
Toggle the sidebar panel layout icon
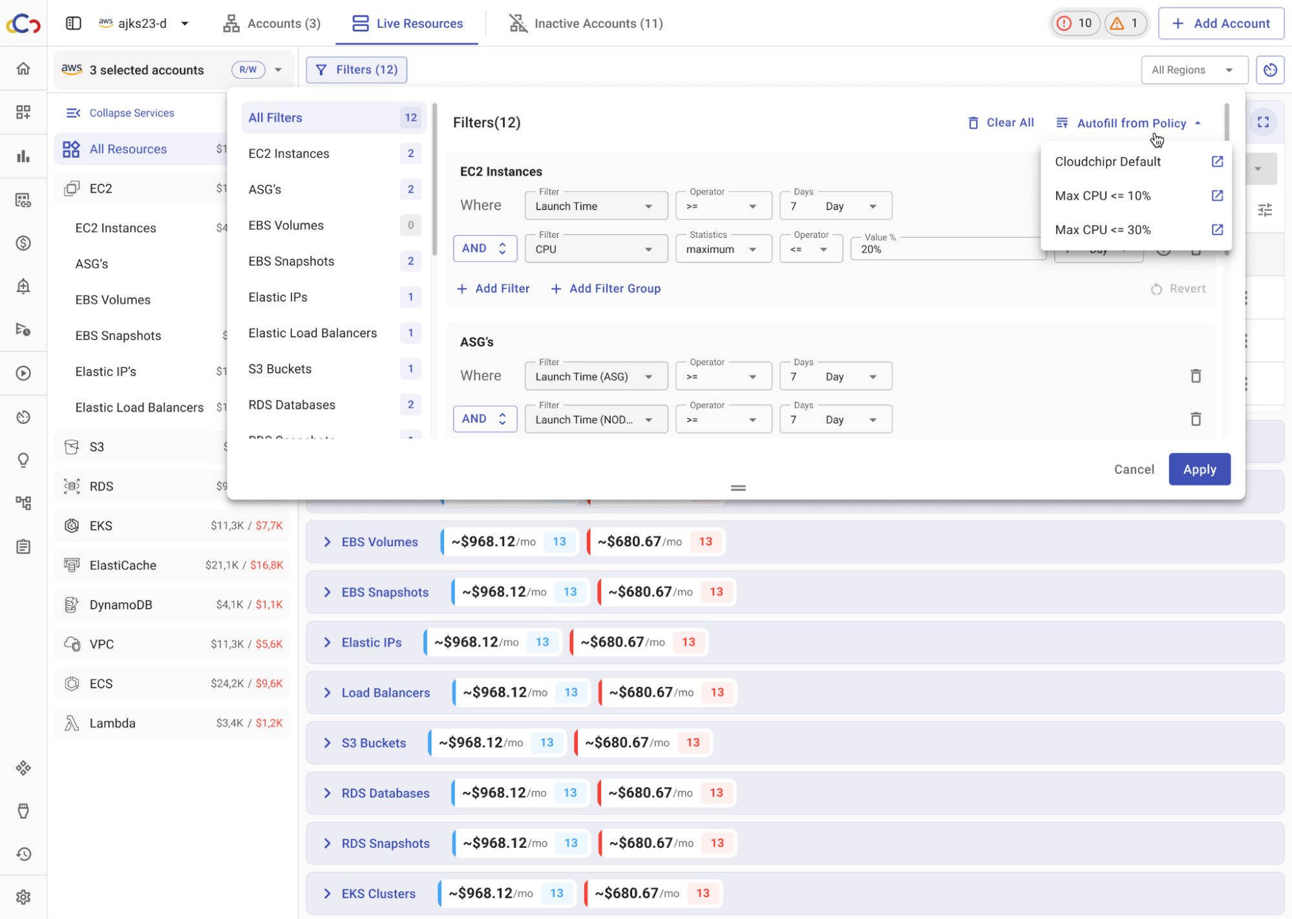[x=74, y=23]
